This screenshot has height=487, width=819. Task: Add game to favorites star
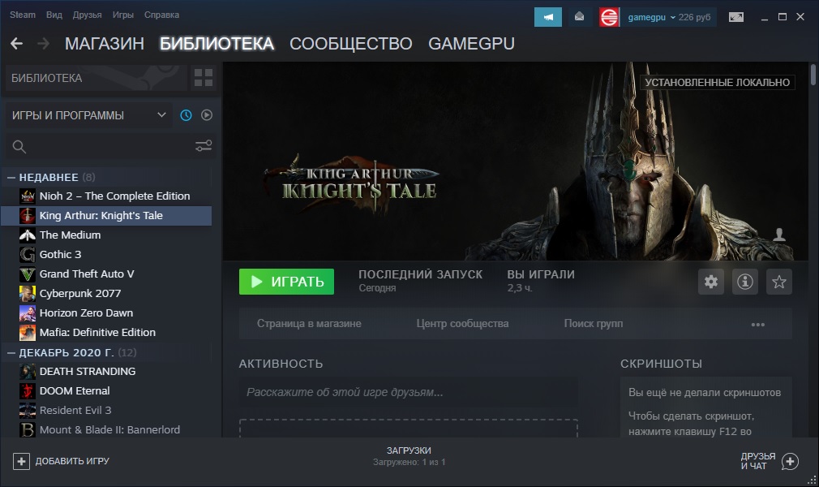tap(778, 282)
